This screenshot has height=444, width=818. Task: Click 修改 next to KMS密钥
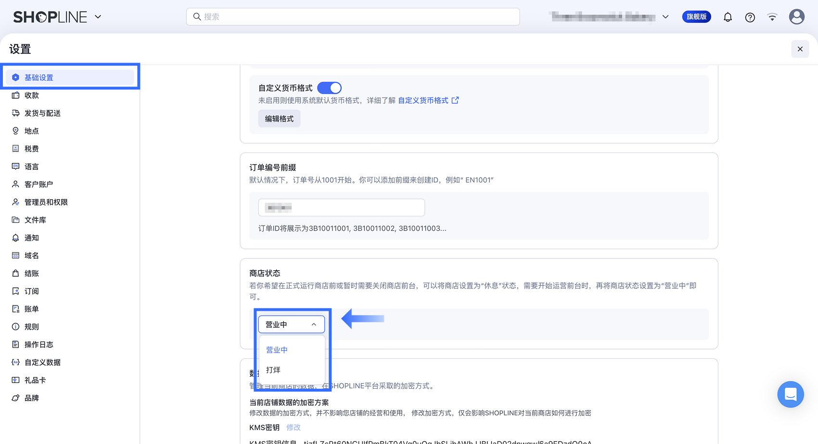[294, 427]
